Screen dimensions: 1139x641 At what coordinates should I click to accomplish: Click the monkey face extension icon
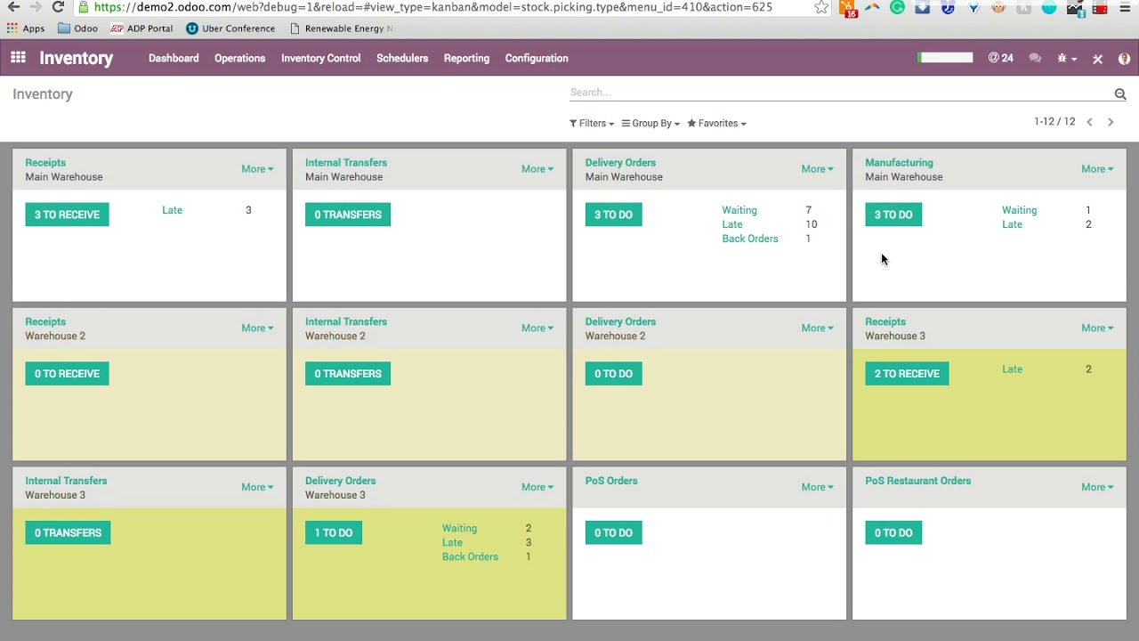click(998, 7)
